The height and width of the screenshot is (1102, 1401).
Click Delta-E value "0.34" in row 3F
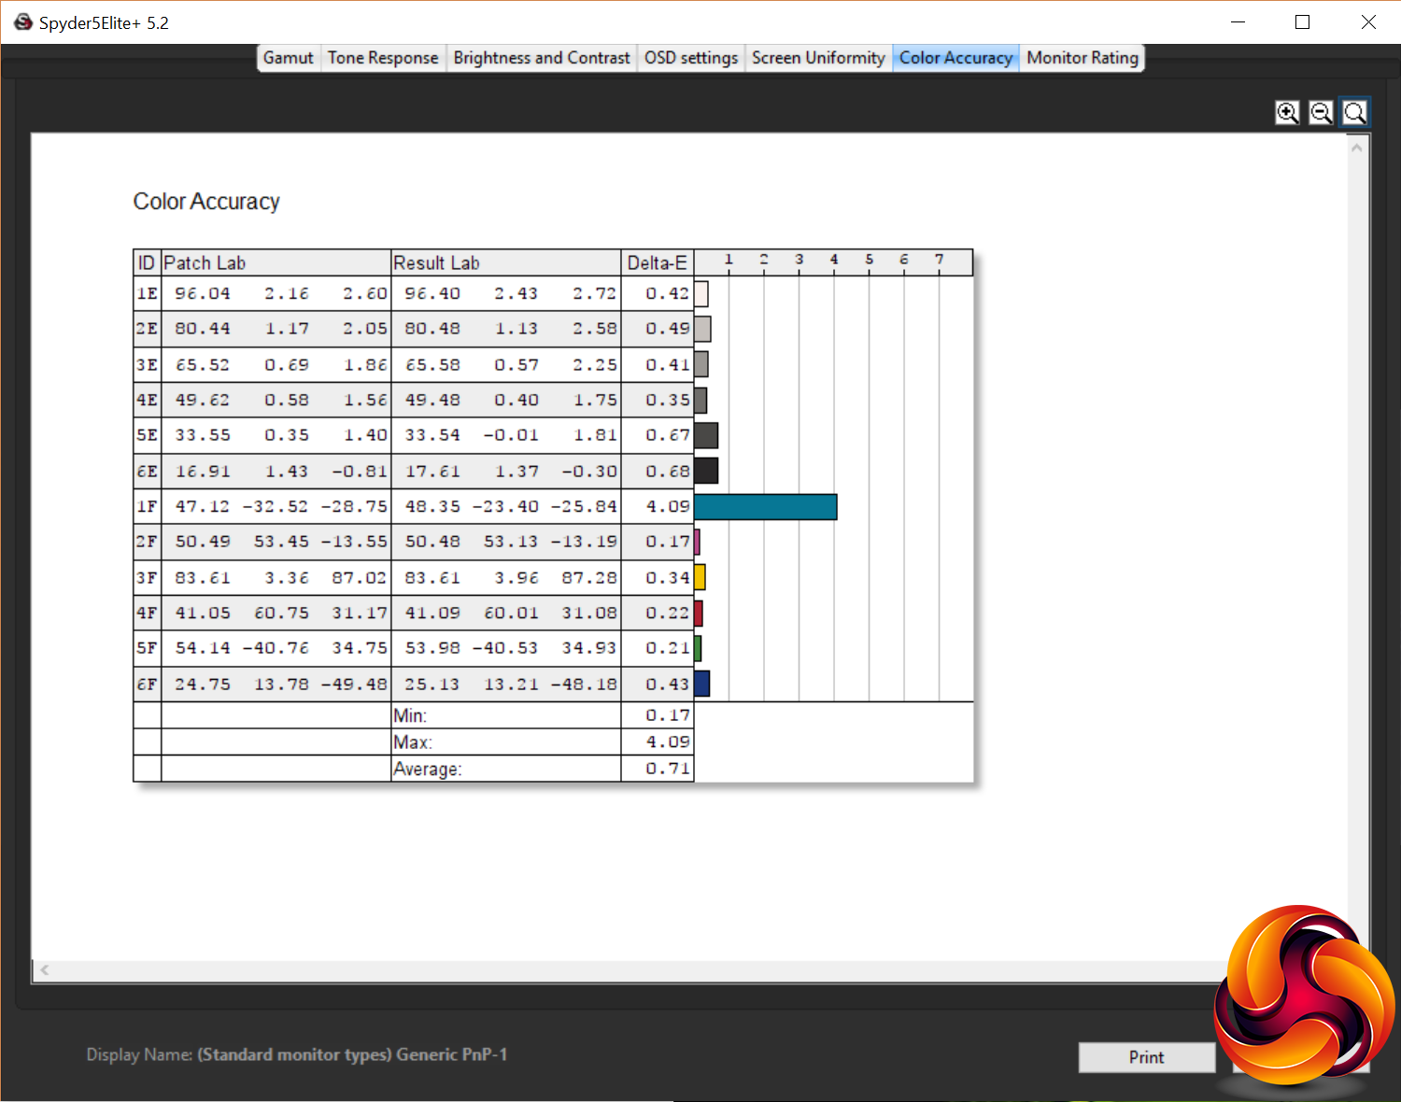668,577
